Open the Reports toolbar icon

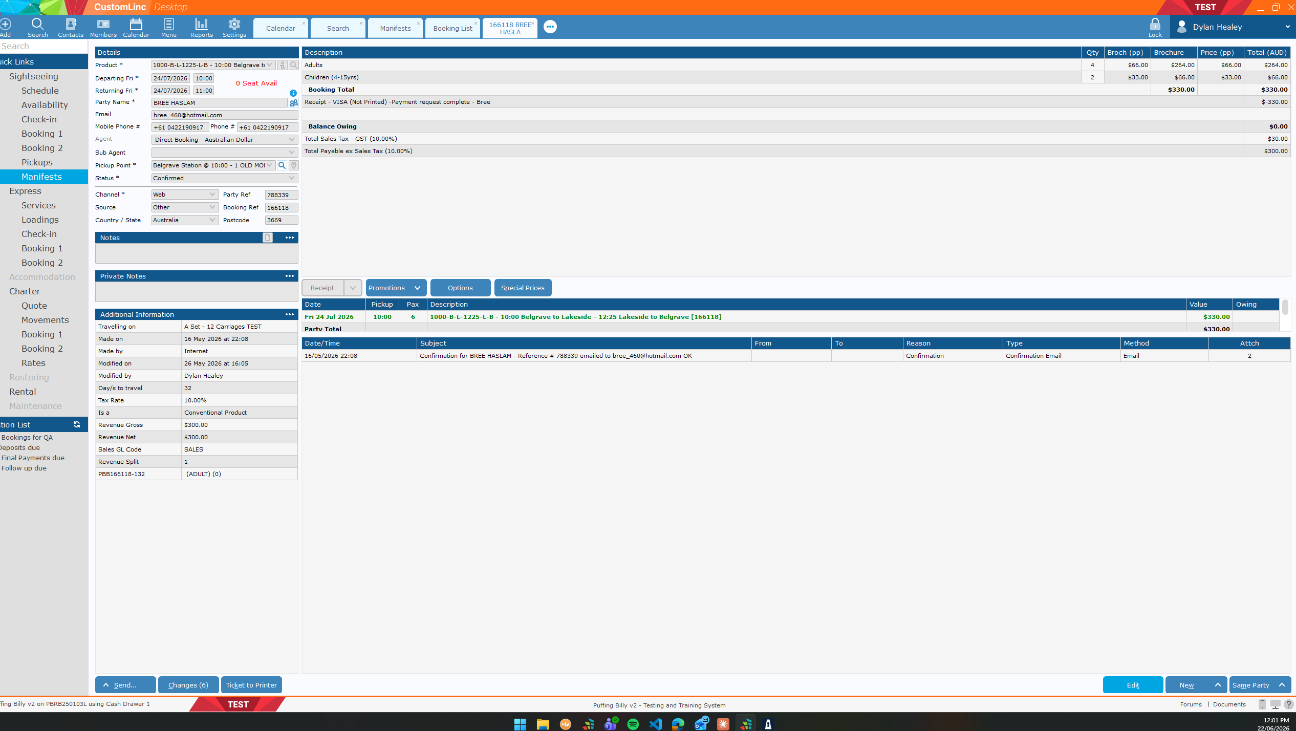tap(202, 28)
